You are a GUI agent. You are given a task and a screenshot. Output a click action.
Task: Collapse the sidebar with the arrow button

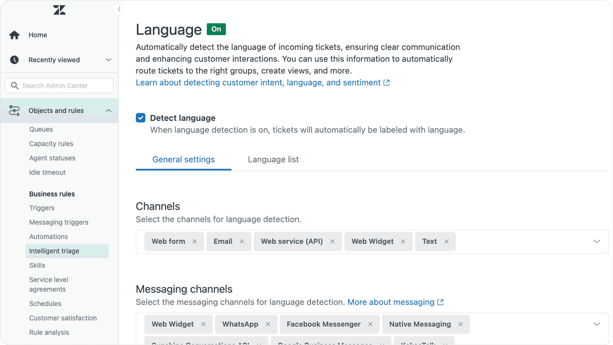click(x=119, y=9)
